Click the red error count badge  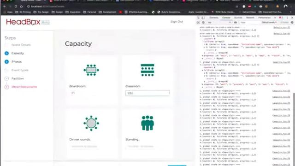(x=281, y=18)
